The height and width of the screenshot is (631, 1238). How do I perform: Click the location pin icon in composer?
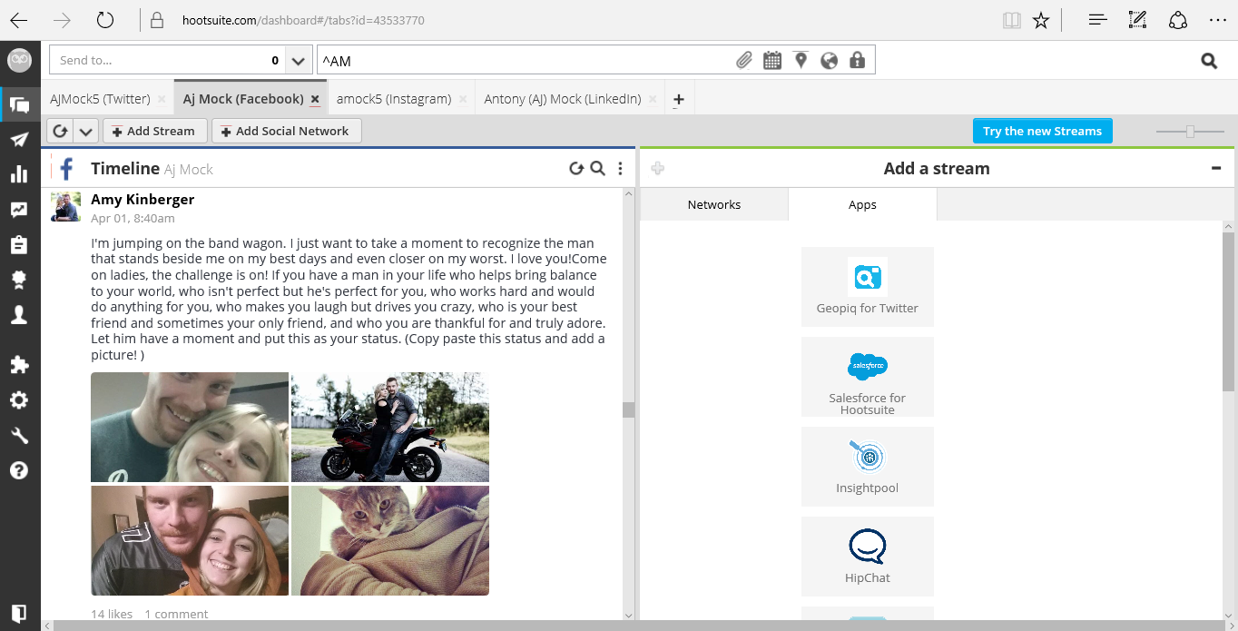coord(801,61)
